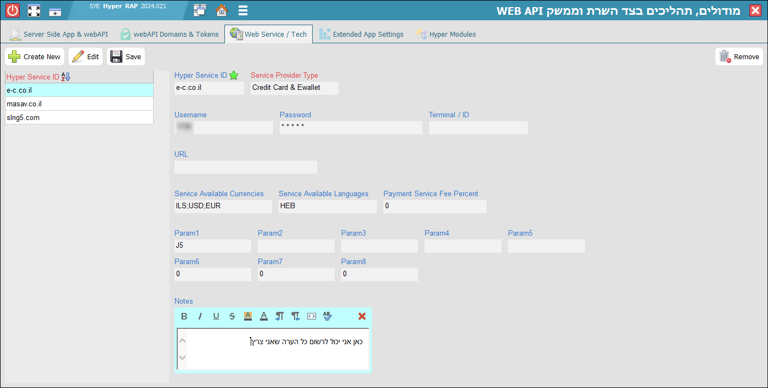Set left-to-right text direction in Notes
The height and width of the screenshot is (388, 768).
click(280, 316)
